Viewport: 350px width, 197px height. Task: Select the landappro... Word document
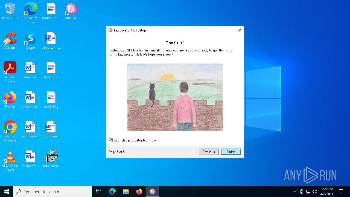point(30,159)
